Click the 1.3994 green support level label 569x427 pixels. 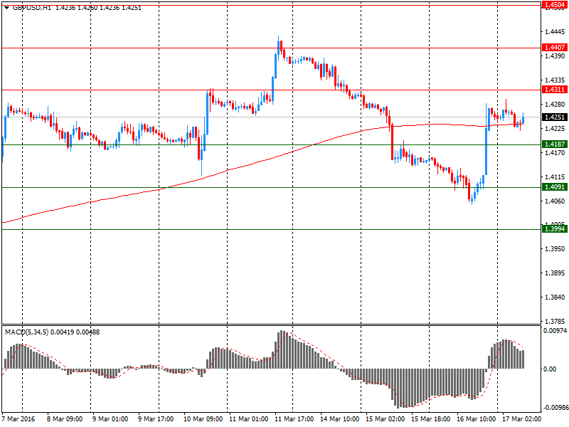pyautogui.click(x=555, y=228)
